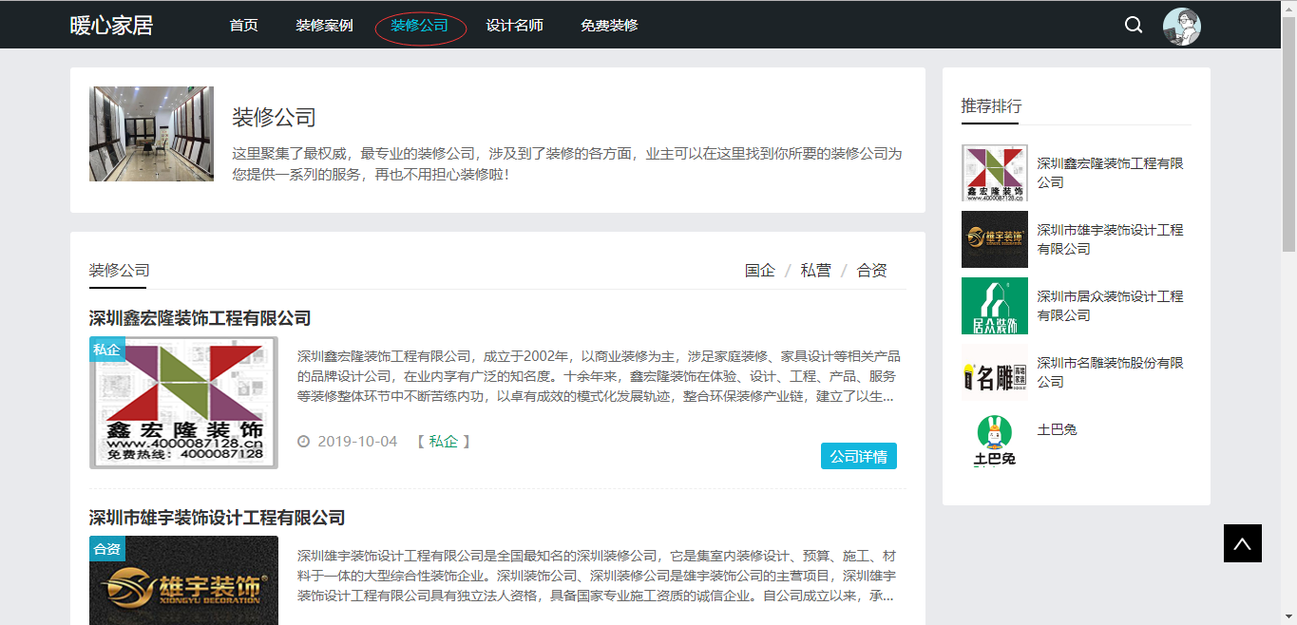Open 深圳市名雕装饰股份有限公司 in 推荐排行
Screen dimensions: 1297x625
[1111, 372]
